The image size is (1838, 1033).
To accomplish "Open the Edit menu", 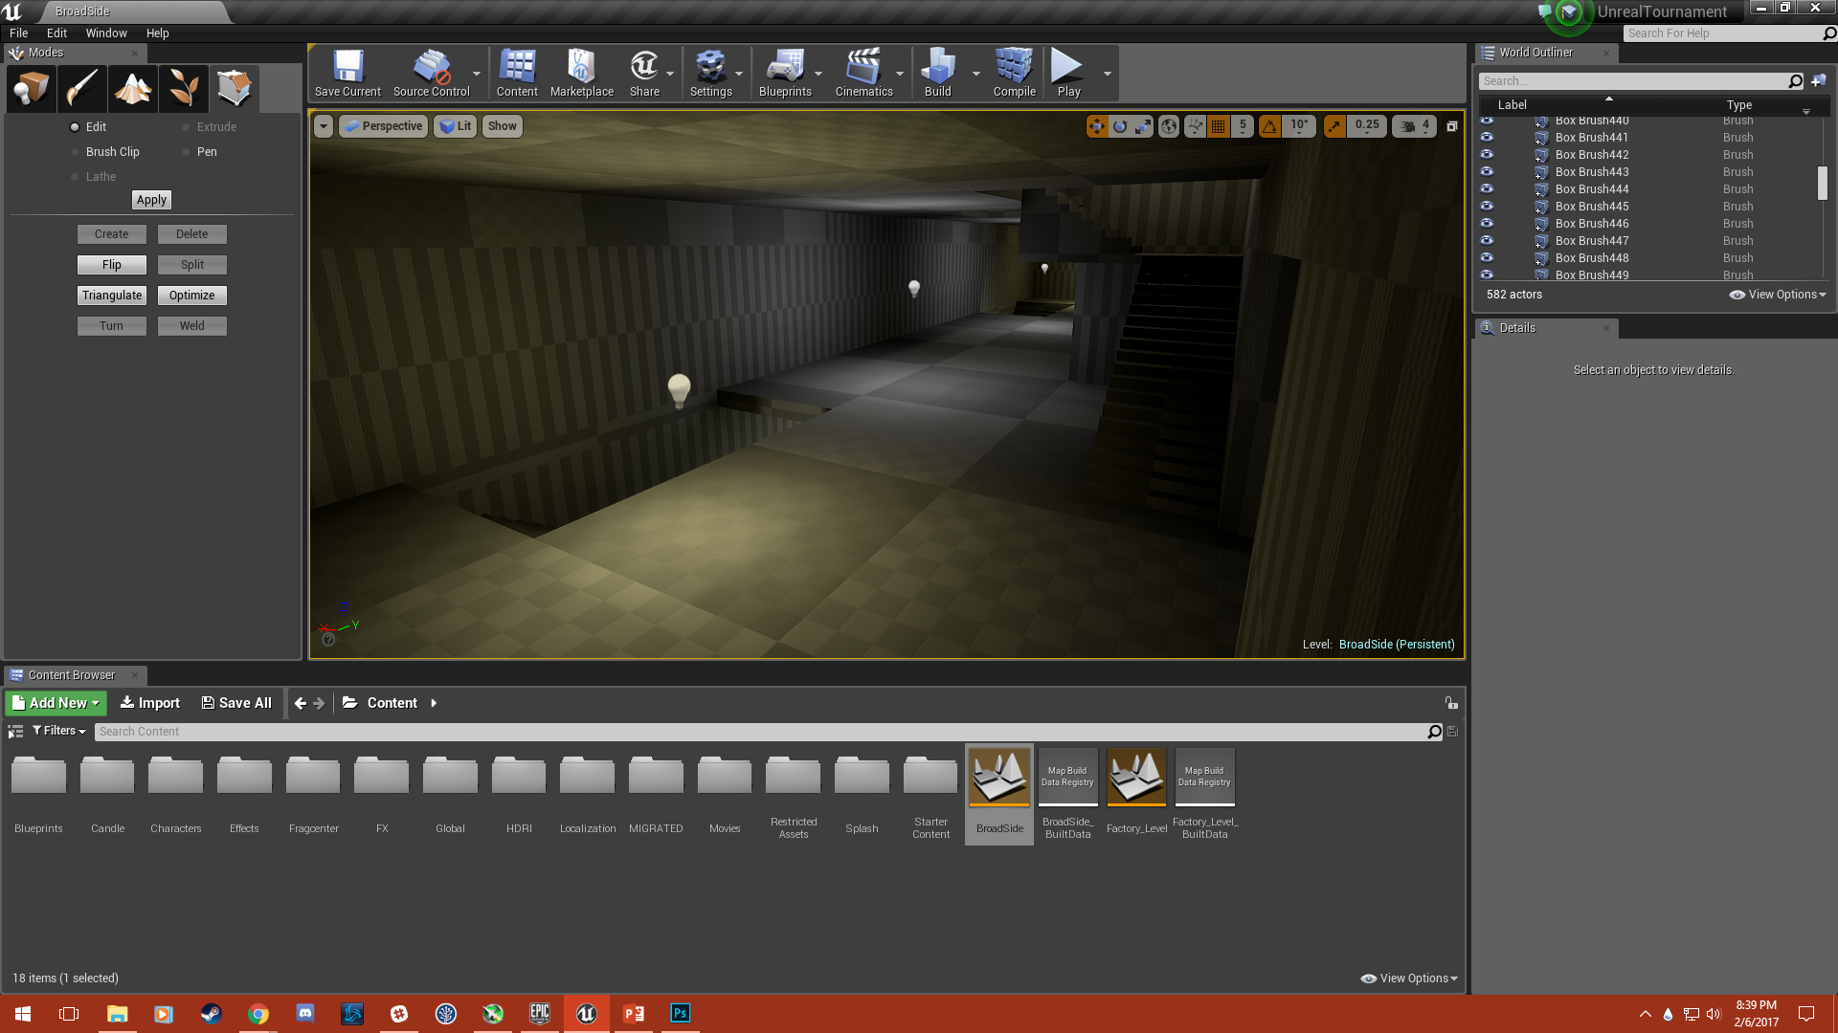I will (x=56, y=33).
